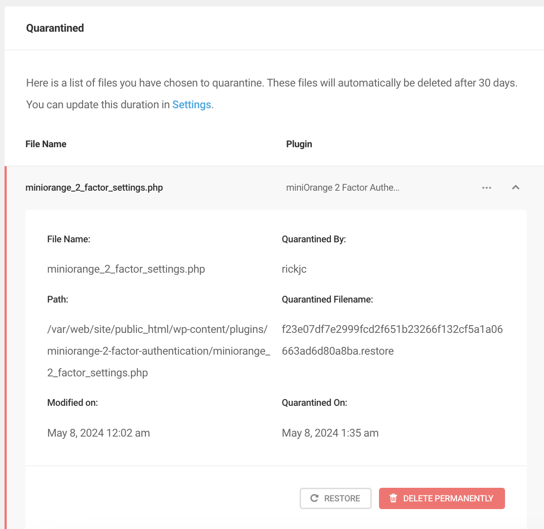Collapse the miniorange_2_factor_settings.php details panel
The image size is (544, 529).
click(516, 187)
